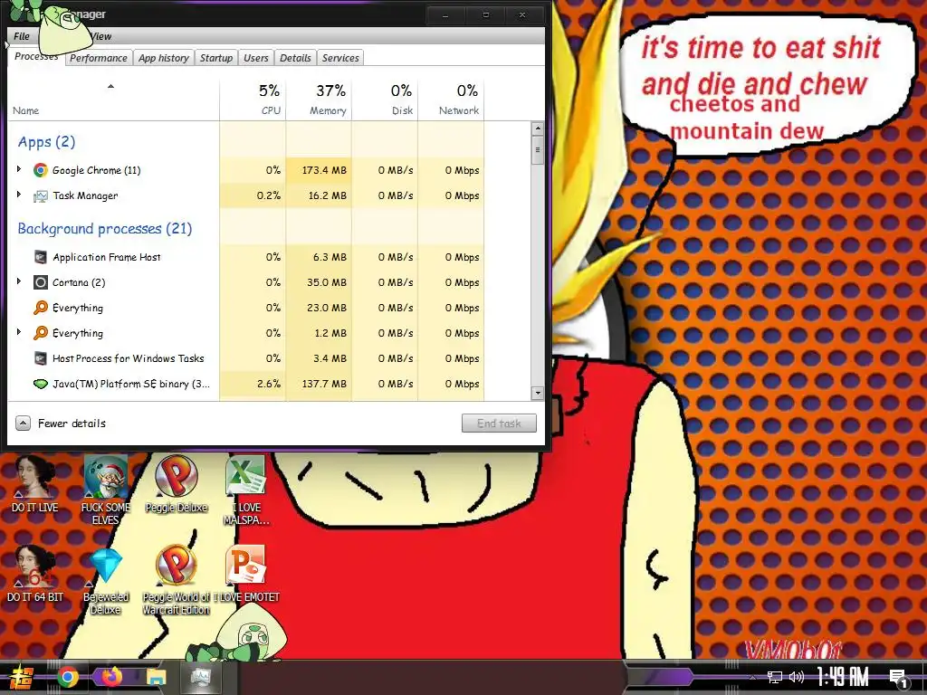Image resolution: width=927 pixels, height=695 pixels.
Task: Sort processes by the CPU column
Action: (x=253, y=100)
